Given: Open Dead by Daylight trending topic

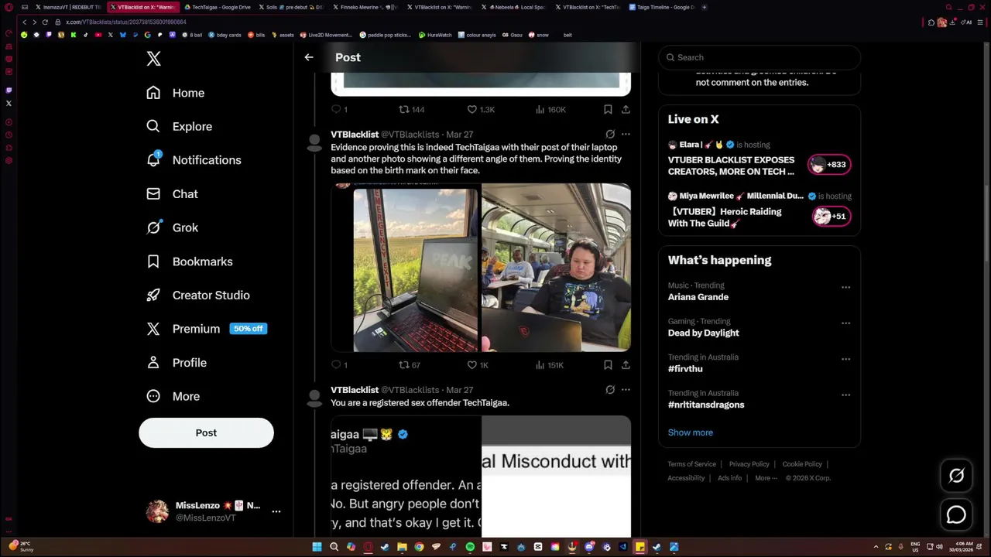Looking at the screenshot, I should click(703, 333).
